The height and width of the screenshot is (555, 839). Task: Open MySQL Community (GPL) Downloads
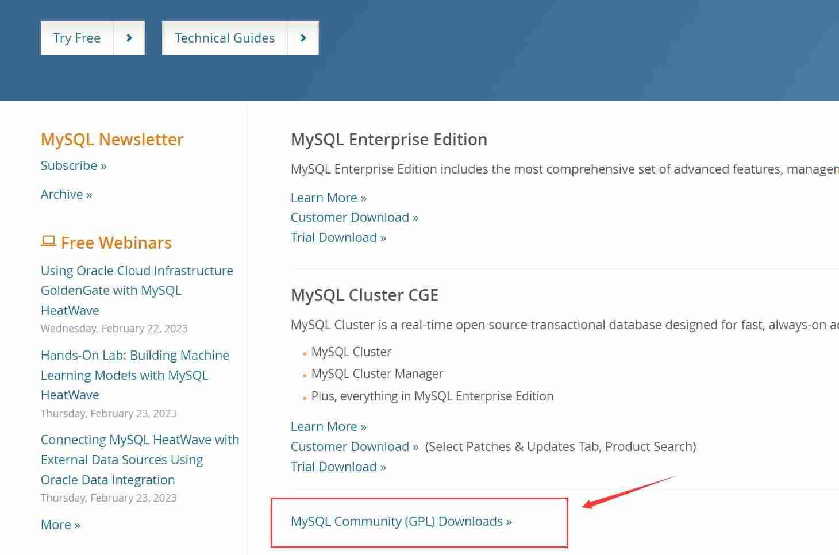(401, 521)
